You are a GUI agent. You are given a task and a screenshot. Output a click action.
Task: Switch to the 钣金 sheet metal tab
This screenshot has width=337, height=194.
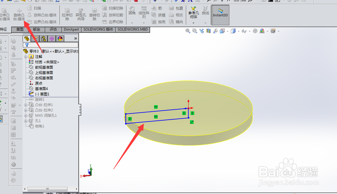coord(37,29)
